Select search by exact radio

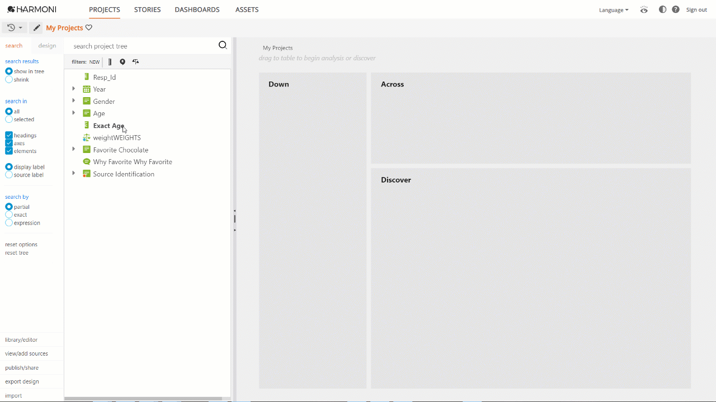[x=9, y=215]
